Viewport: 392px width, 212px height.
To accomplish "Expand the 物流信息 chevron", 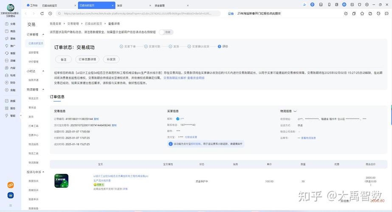I will coord(295,111).
